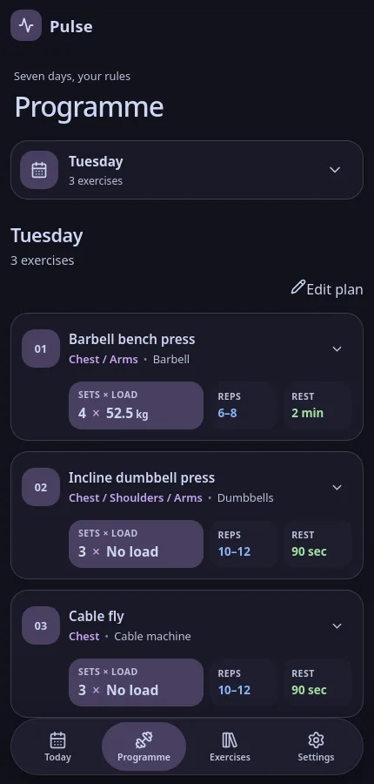Screen dimensions: 374x784
Task: Click the Pulse heartbeat logo icon
Action: click(26, 25)
